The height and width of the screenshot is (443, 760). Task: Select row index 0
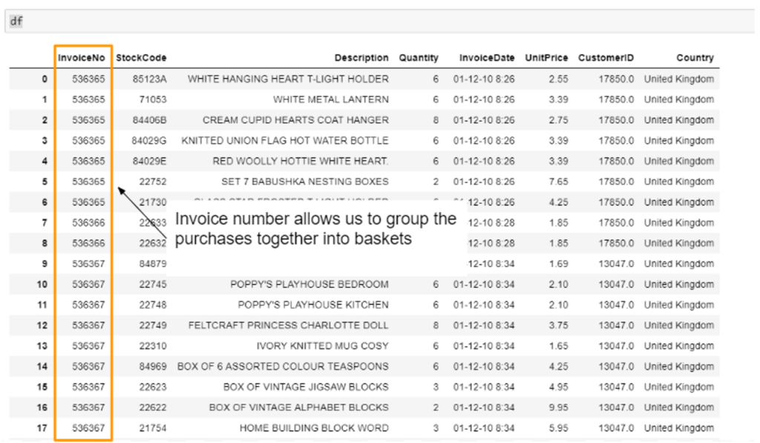coord(45,79)
